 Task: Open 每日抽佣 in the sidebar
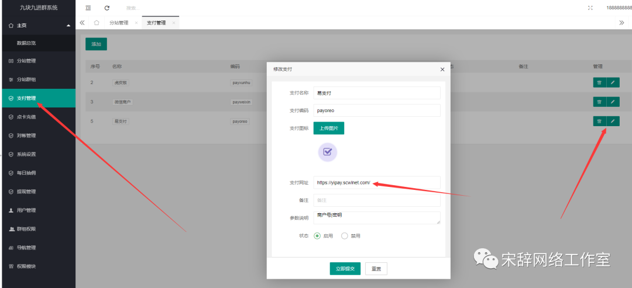click(x=38, y=173)
